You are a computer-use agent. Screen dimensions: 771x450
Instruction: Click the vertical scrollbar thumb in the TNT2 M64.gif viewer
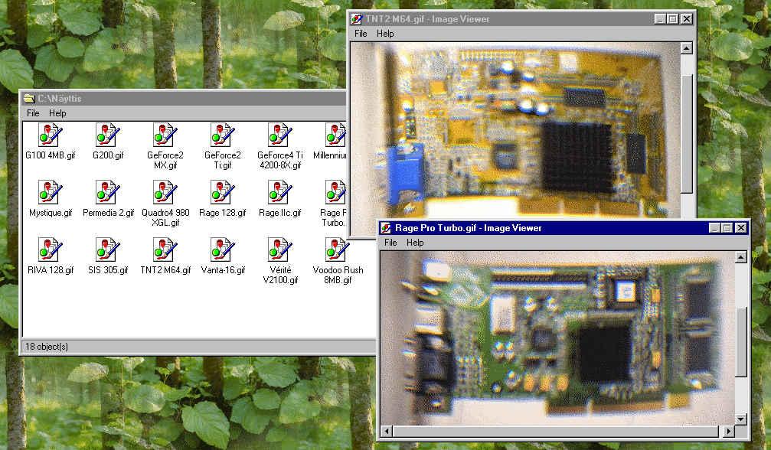click(687, 134)
